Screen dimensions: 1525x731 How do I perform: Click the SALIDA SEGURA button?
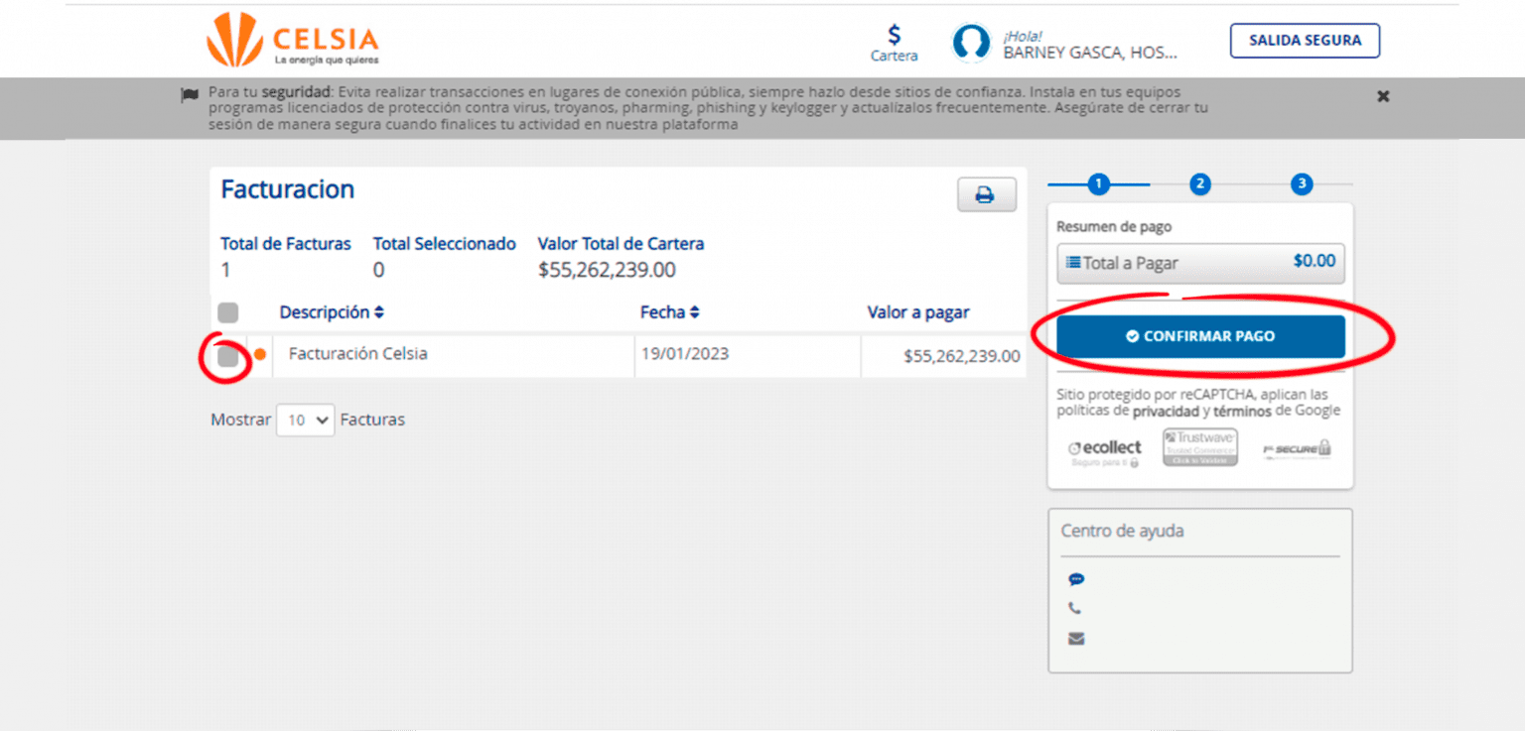pyautogui.click(x=1305, y=41)
